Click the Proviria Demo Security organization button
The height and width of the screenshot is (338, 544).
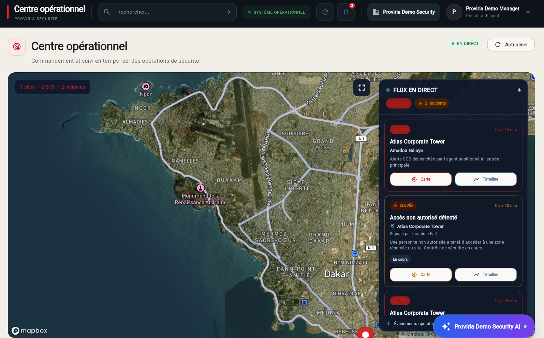coord(403,12)
